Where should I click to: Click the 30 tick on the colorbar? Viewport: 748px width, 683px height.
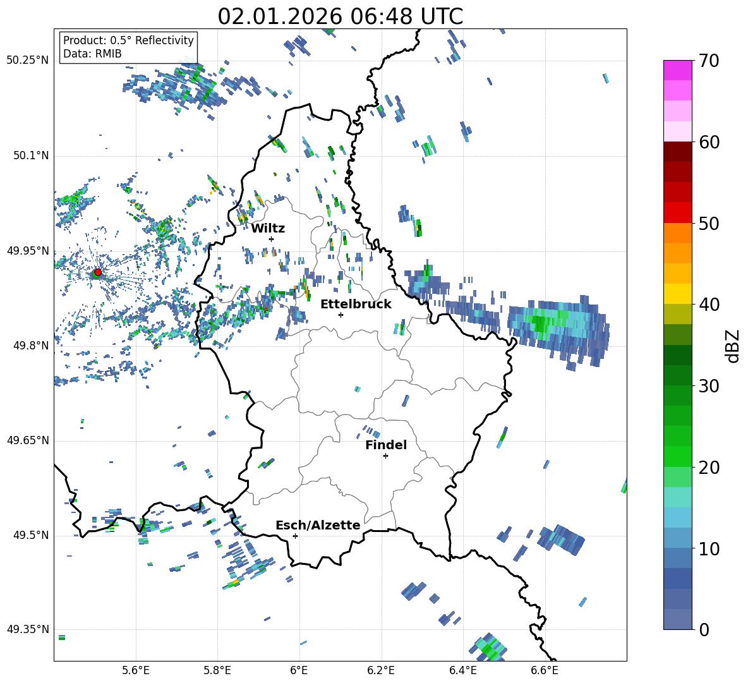tap(709, 386)
